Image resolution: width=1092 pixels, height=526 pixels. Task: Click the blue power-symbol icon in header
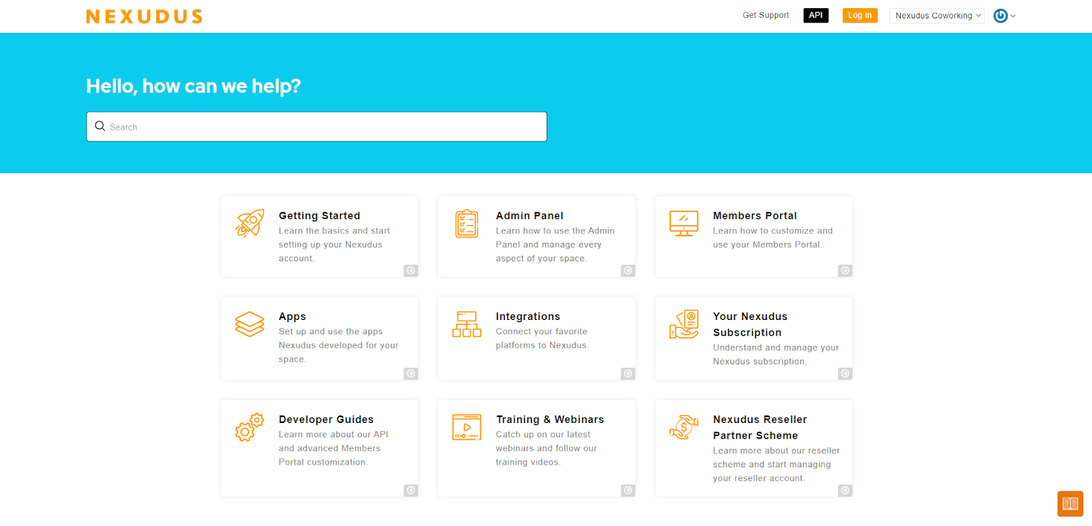point(1001,16)
